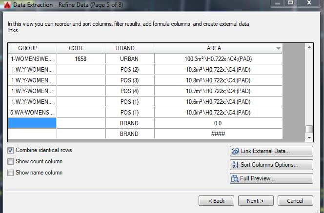Click the table scrollbar up arrow

(309, 47)
